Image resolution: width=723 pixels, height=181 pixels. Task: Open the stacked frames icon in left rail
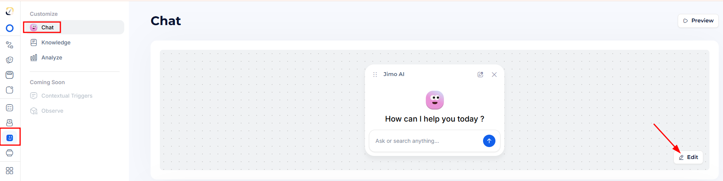(10, 153)
